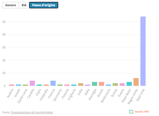159x116 pixels.
Task: Click the green Norvegia bar
Action: pos(94,84)
